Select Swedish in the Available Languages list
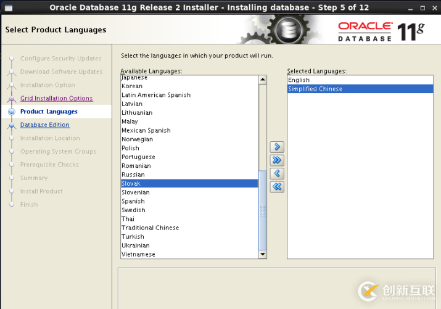 pyautogui.click(x=189, y=210)
